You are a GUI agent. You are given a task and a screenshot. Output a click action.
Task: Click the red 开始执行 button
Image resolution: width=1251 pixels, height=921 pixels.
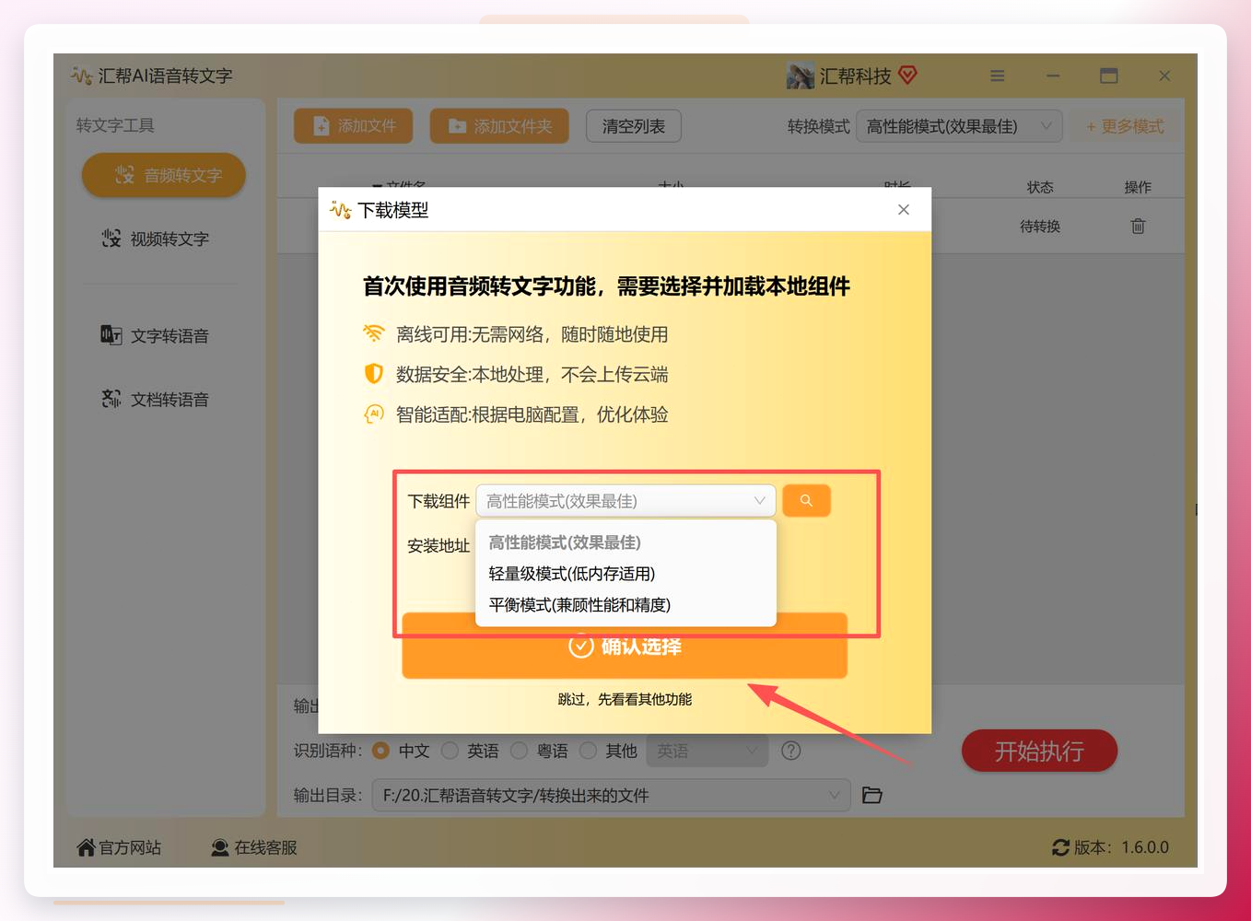point(1039,752)
